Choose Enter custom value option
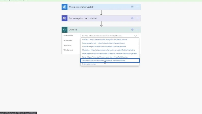Viewport: 202px width, 114px height. [110, 64]
